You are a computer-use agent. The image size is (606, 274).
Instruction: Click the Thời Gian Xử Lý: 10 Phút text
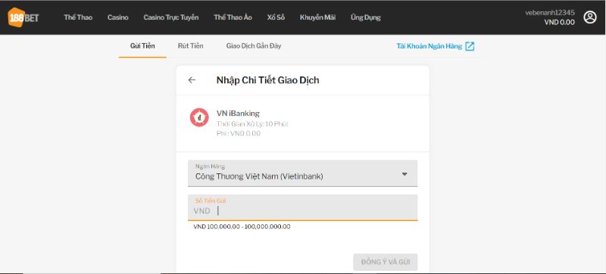pos(252,124)
